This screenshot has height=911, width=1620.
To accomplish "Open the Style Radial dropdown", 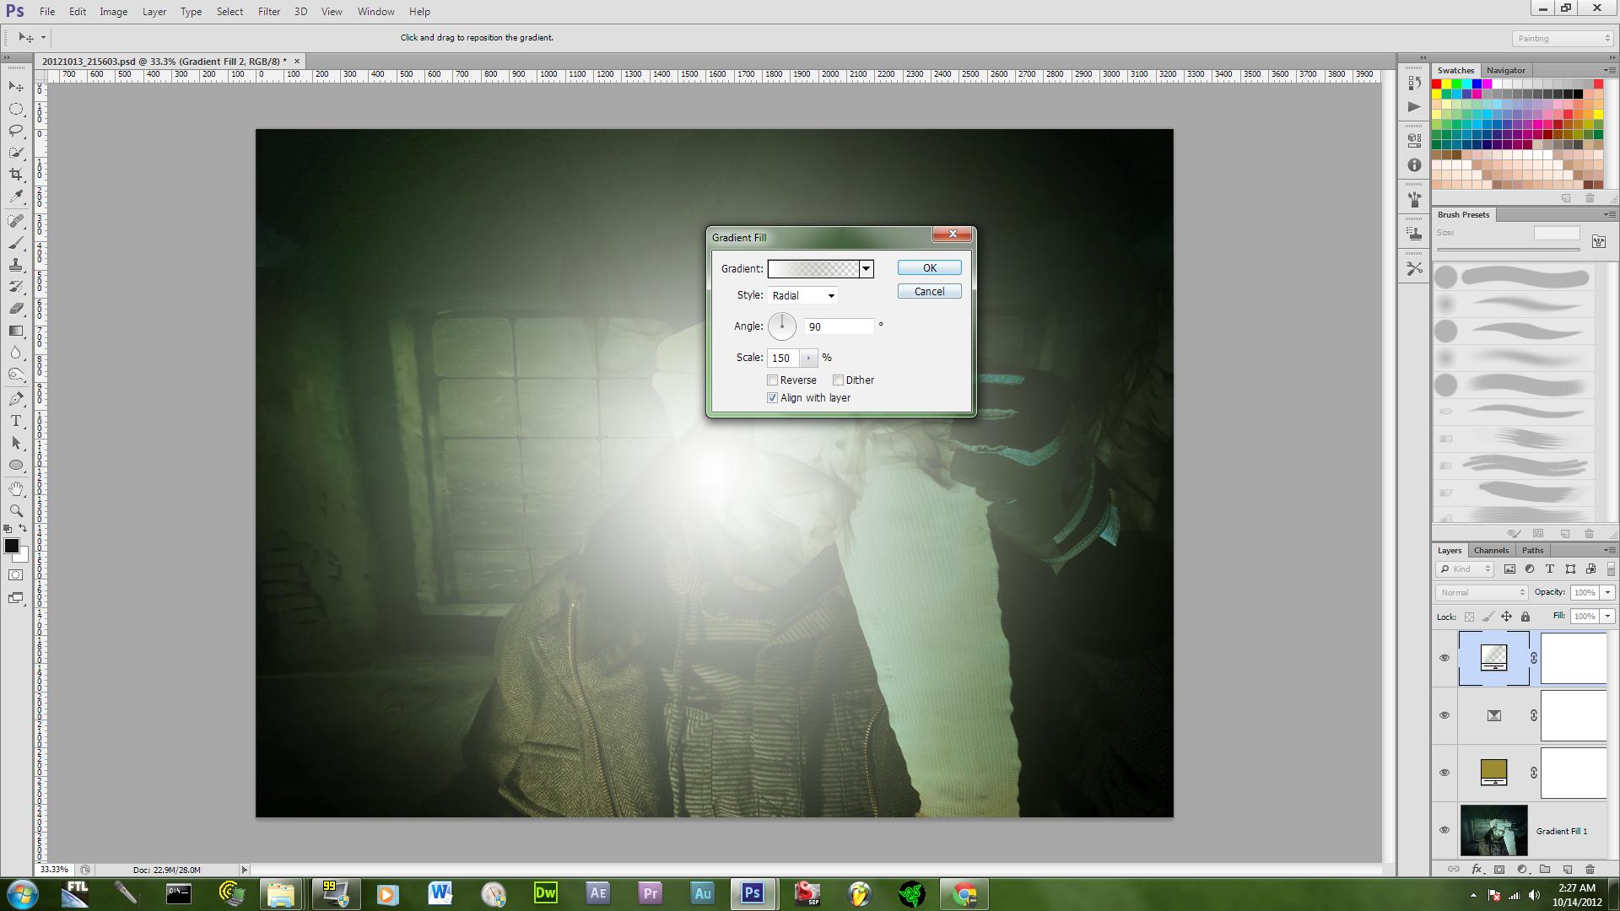I will pyautogui.click(x=803, y=295).
